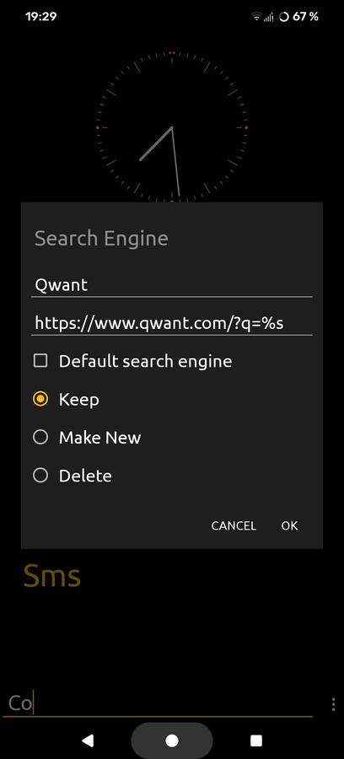
Task: Tap the battery status icon
Action: pyautogui.click(x=284, y=17)
